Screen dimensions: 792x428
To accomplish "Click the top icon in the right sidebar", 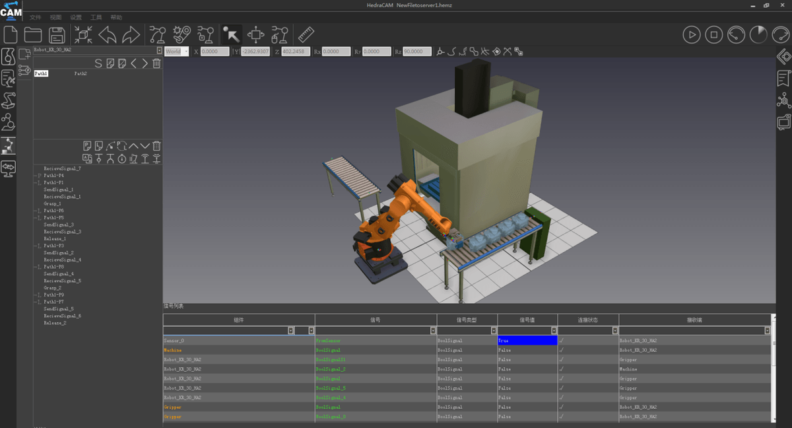I will pos(784,57).
